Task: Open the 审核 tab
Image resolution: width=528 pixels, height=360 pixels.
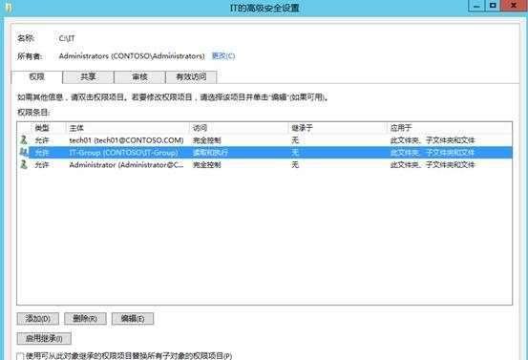Action: pyautogui.click(x=139, y=76)
